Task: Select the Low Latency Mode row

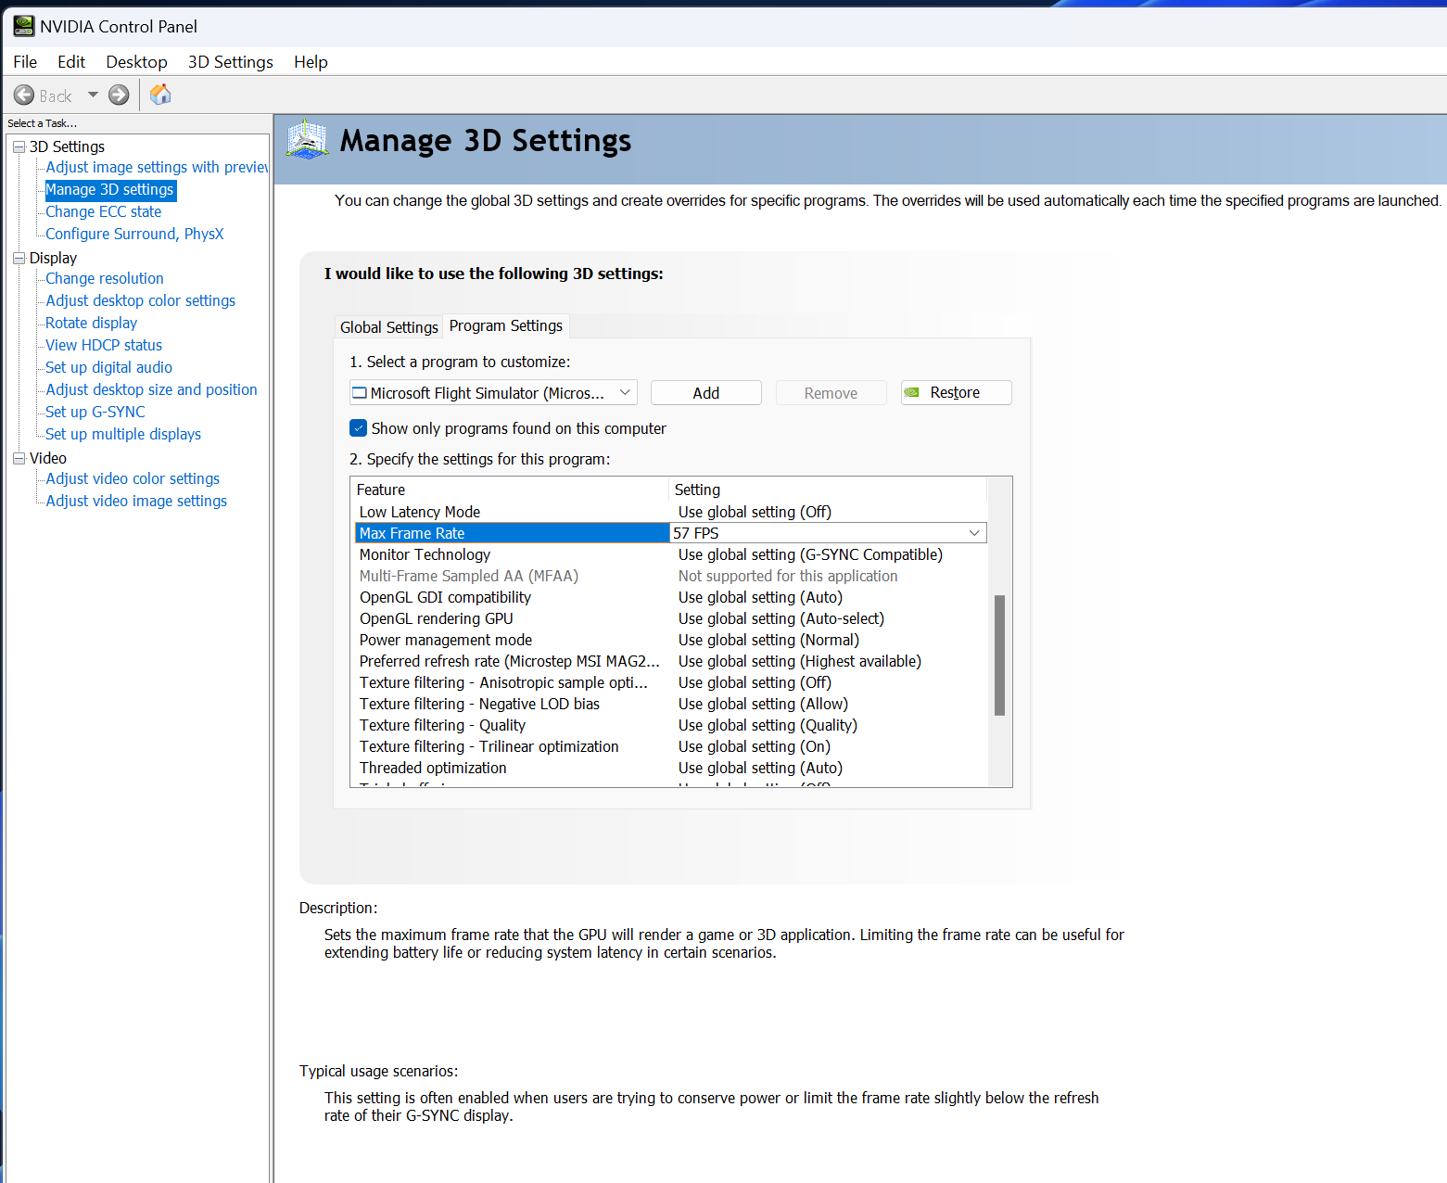Action: (671, 512)
